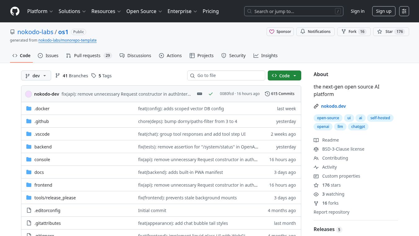Image resolution: width=419 pixels, height=236 pixels.
Task: Open the dev branch selector dropdown
Action: (x=36, y=76)
